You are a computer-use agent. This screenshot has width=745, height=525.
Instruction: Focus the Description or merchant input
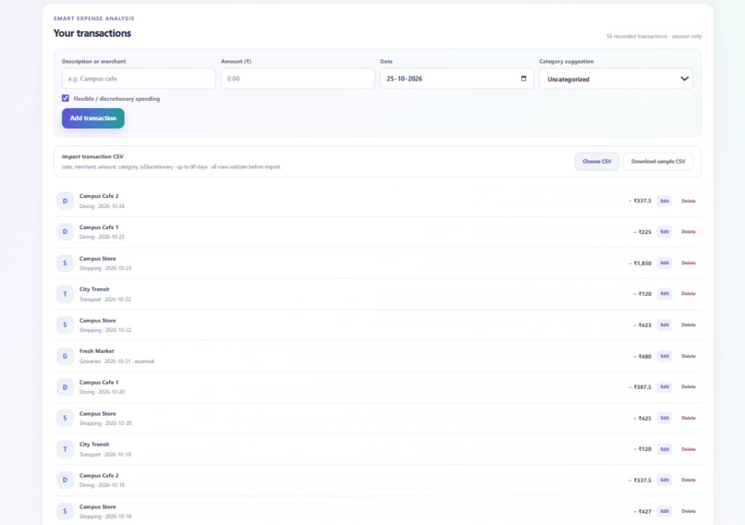tap(139, 79)
